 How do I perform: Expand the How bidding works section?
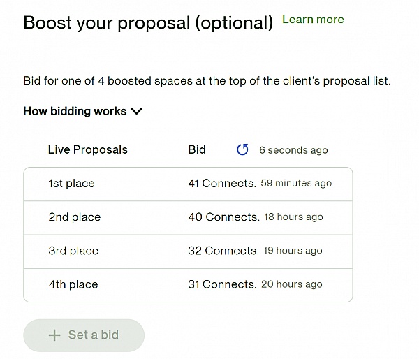(x=75, y=111)
